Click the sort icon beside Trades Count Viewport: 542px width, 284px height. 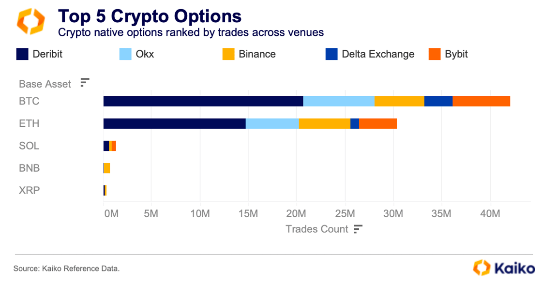tap(358, 229)
